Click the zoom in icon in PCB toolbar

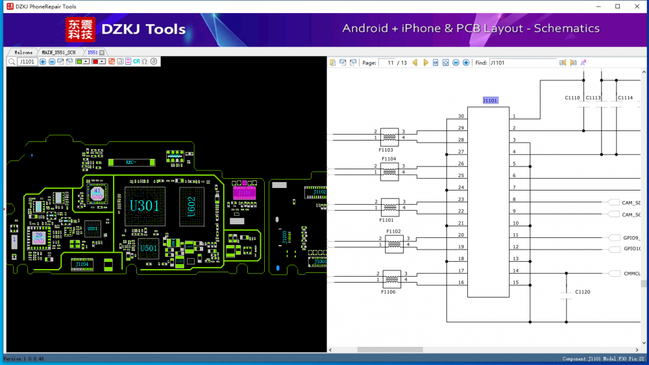click(x=43, y=62)
